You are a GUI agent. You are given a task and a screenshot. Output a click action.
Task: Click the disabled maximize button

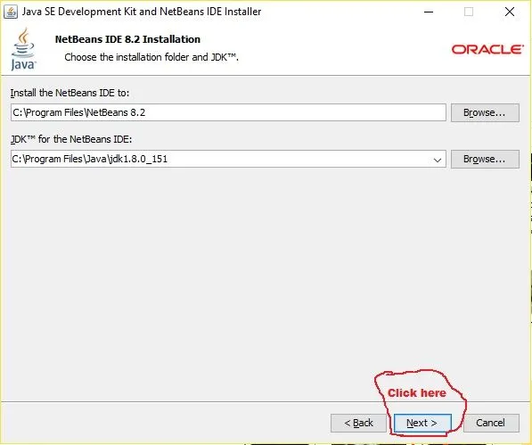coord(469,12)
